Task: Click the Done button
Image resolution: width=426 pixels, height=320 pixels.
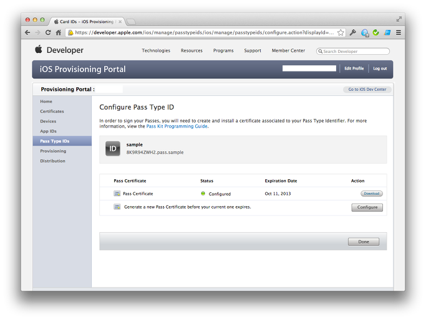Action: tap(364, 242)
